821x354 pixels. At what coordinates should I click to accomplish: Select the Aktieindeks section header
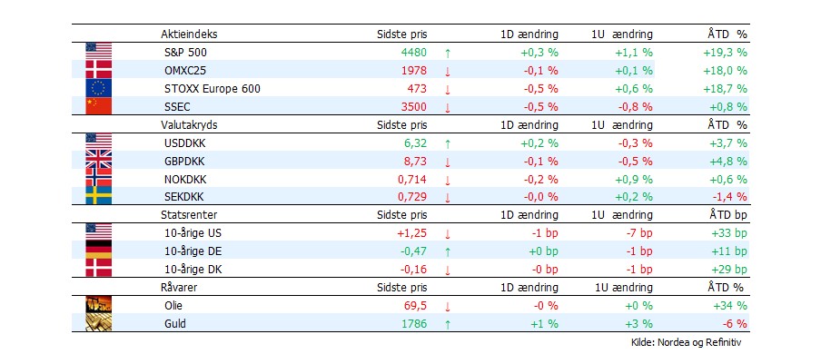click(189, 34)
